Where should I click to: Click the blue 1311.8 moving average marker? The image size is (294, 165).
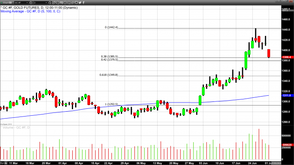(286, 95)
